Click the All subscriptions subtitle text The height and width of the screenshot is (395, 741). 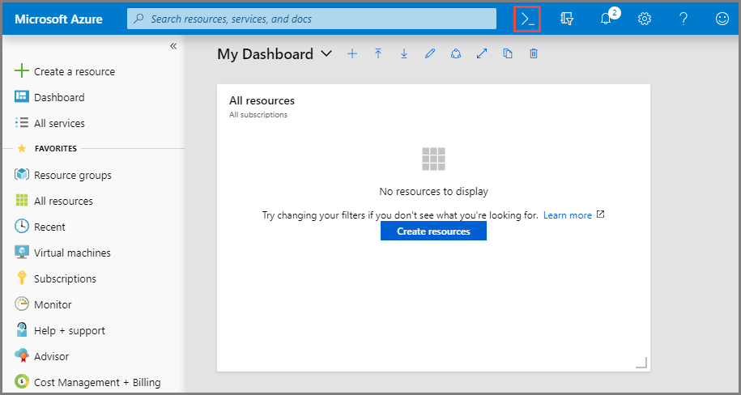[x=258, y=115]
